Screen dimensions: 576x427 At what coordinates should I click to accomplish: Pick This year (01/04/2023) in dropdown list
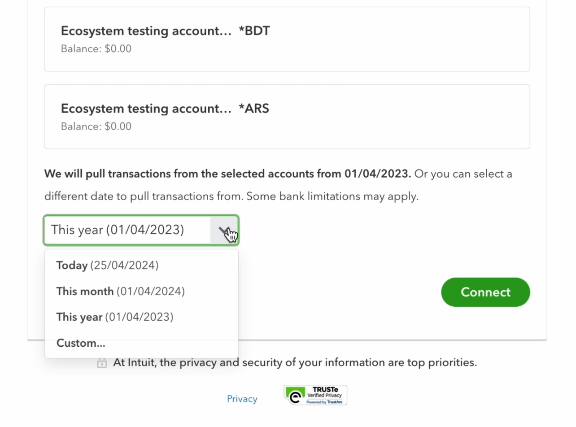pos(114,317)
